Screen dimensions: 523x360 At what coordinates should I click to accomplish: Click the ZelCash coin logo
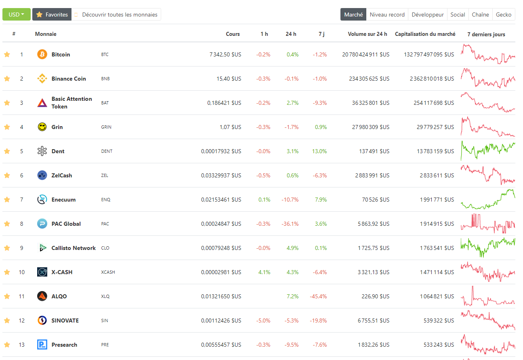click(42, 175)
